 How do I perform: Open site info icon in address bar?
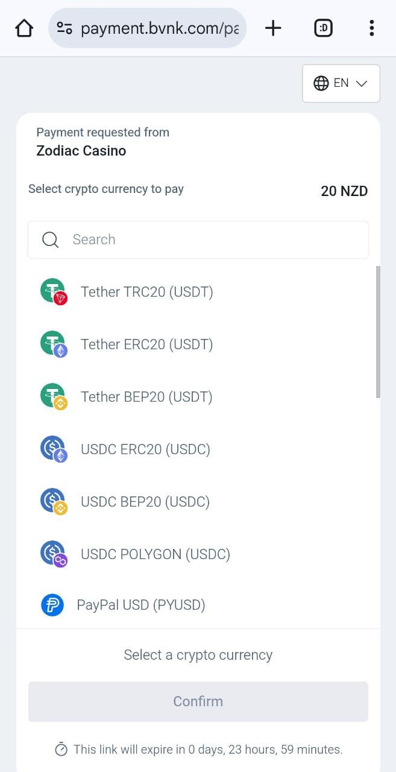coord(64,28)
